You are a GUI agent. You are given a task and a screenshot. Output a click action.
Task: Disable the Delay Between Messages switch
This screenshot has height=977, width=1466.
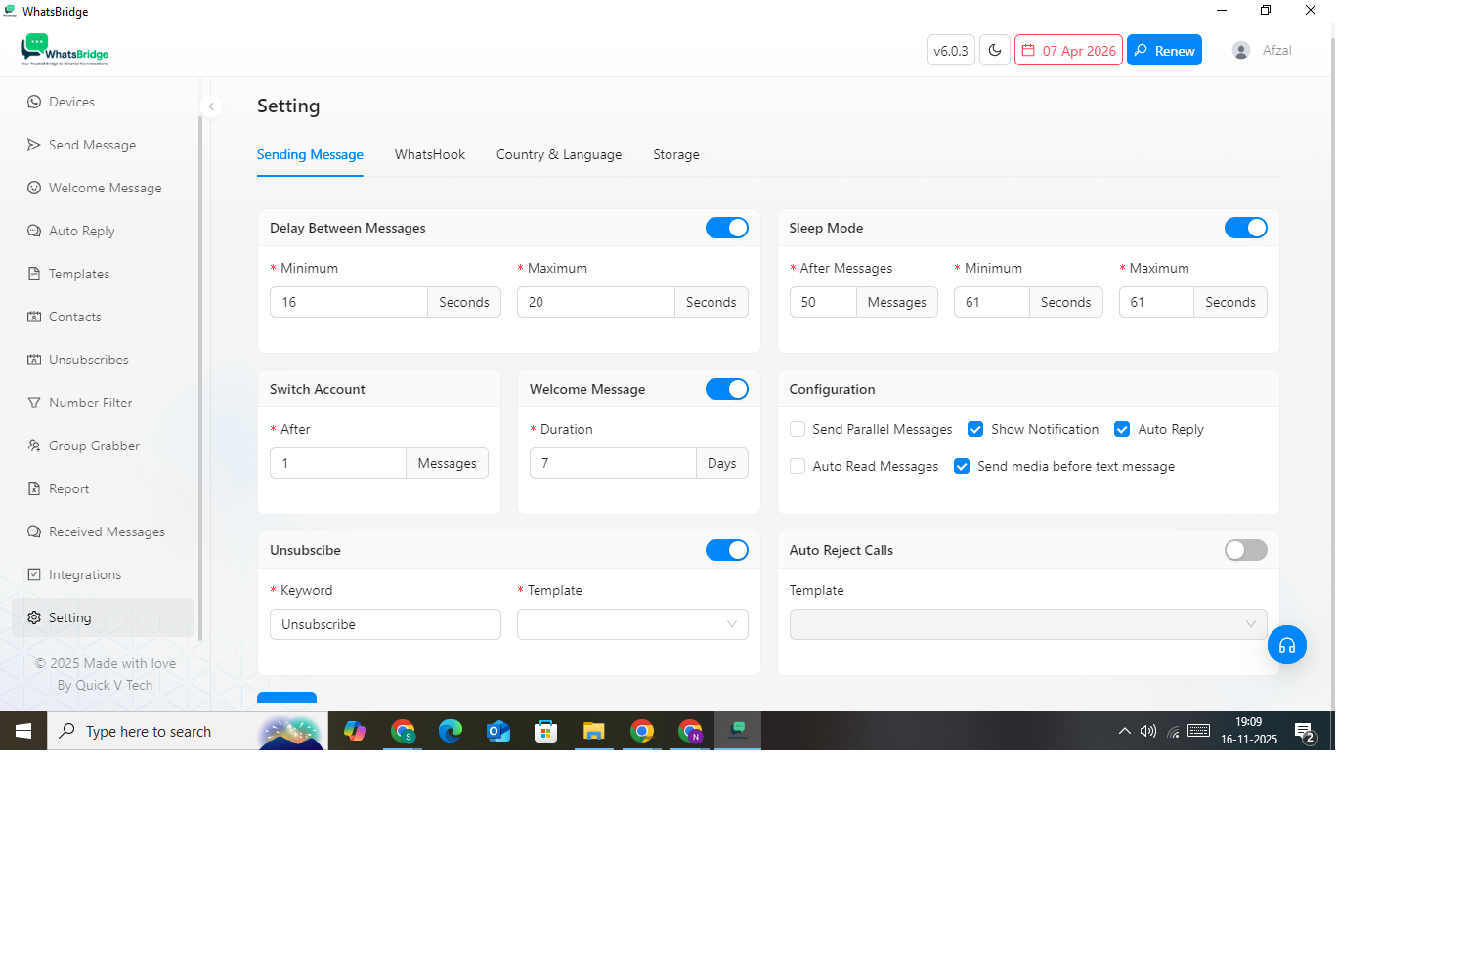(x=726, y=228)
